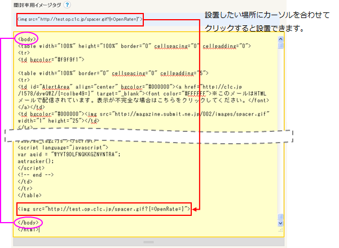
Task: Click the line containing magazine.submit.ne.jp spacer.gif
Action: [144, 114]
